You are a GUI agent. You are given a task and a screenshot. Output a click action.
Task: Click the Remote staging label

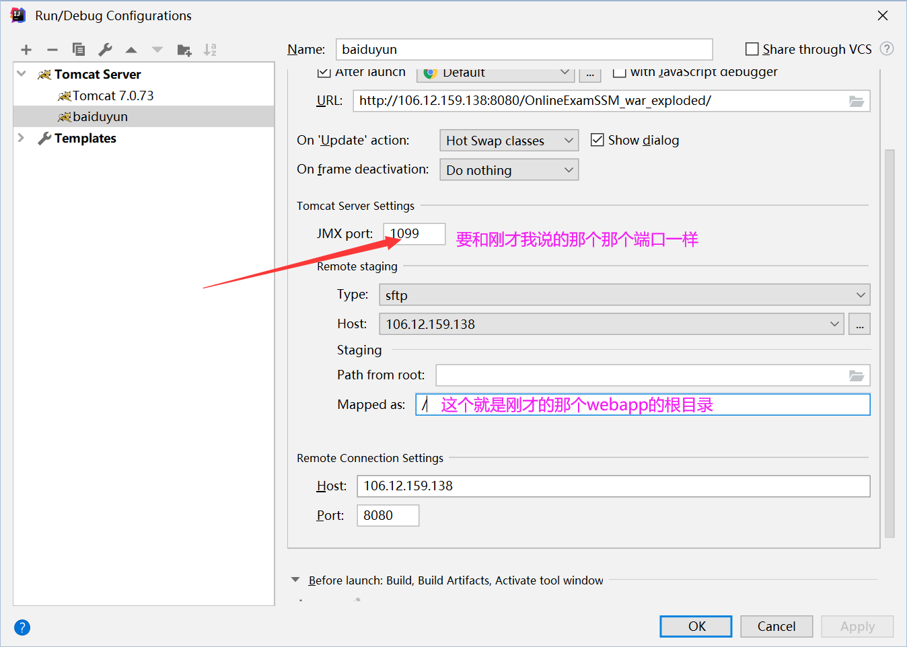point(357,266)
